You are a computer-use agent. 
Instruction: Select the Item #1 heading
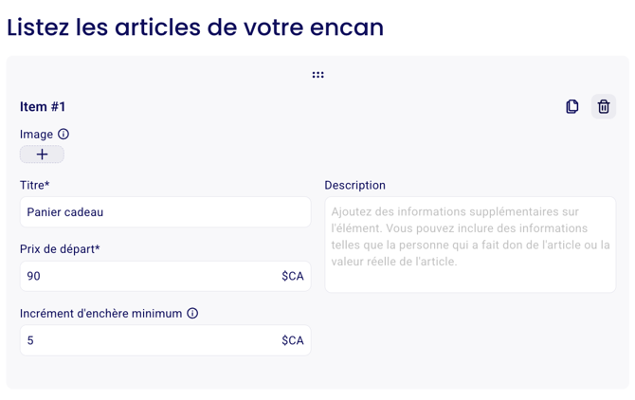tap(43, 106)
